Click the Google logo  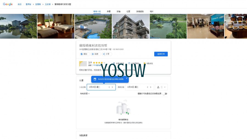[8, 4]
